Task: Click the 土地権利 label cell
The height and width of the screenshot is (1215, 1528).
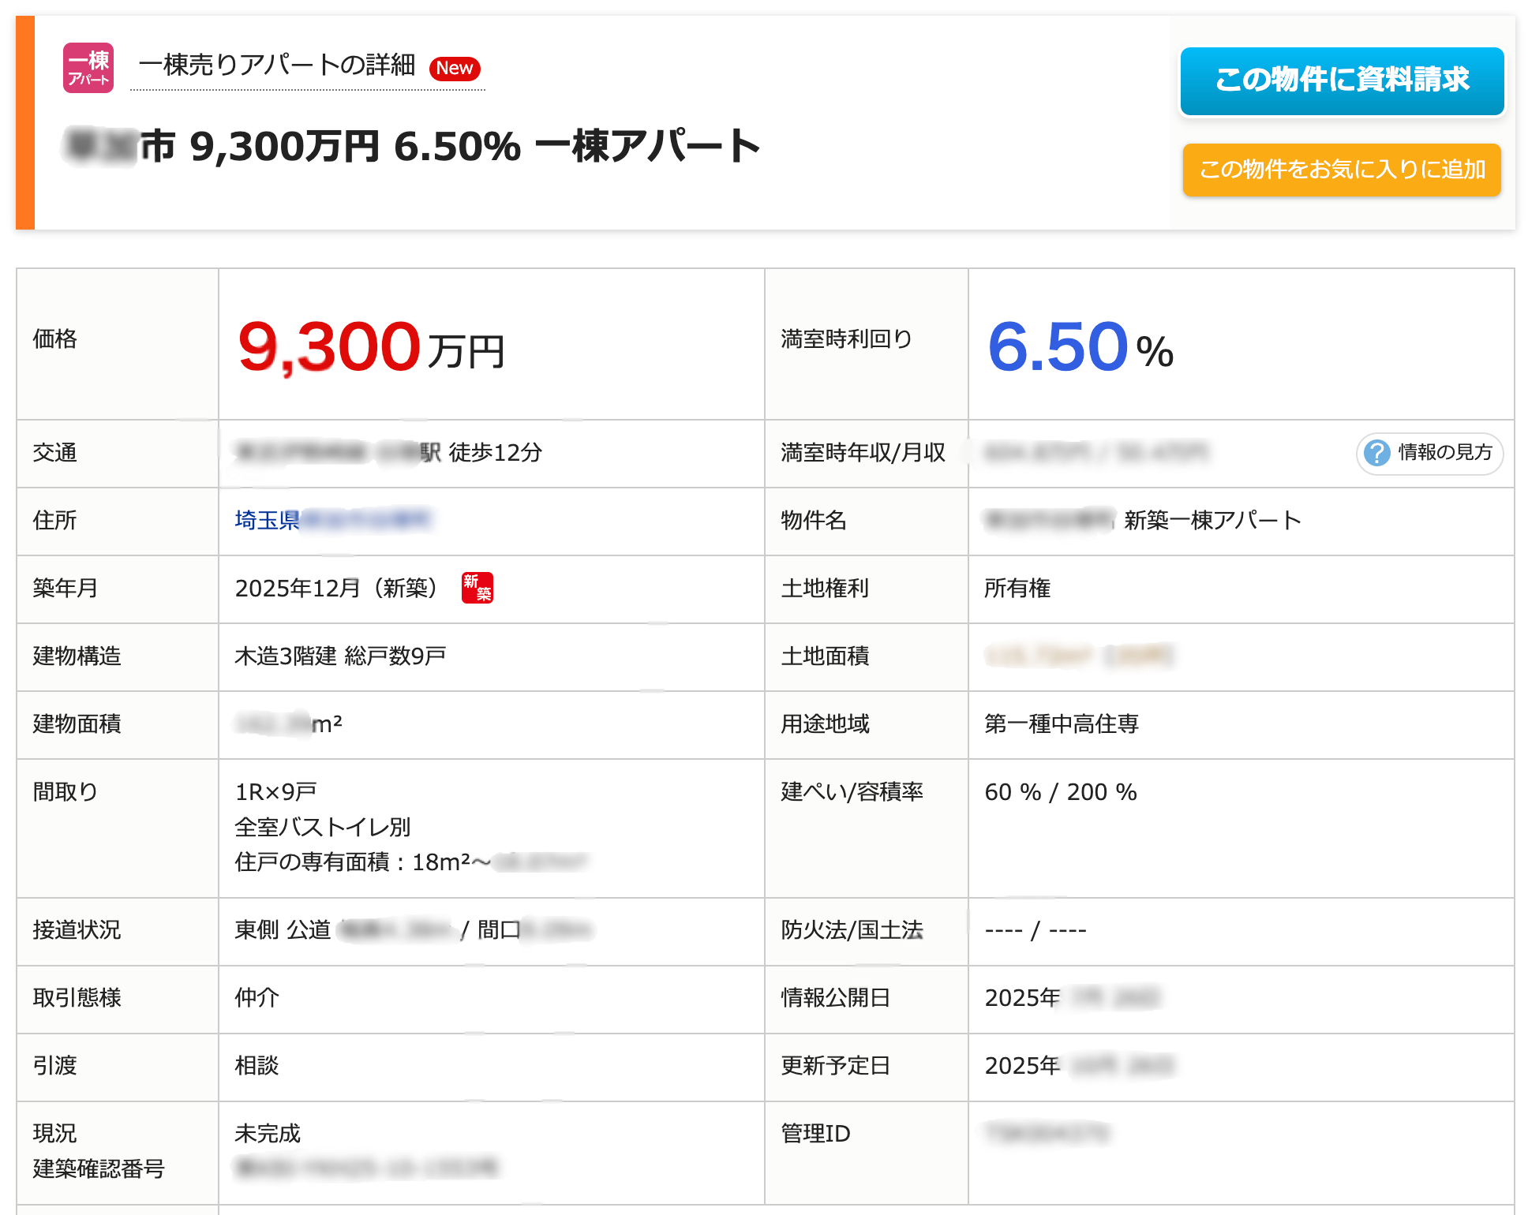Action: [x=867, y=589]
